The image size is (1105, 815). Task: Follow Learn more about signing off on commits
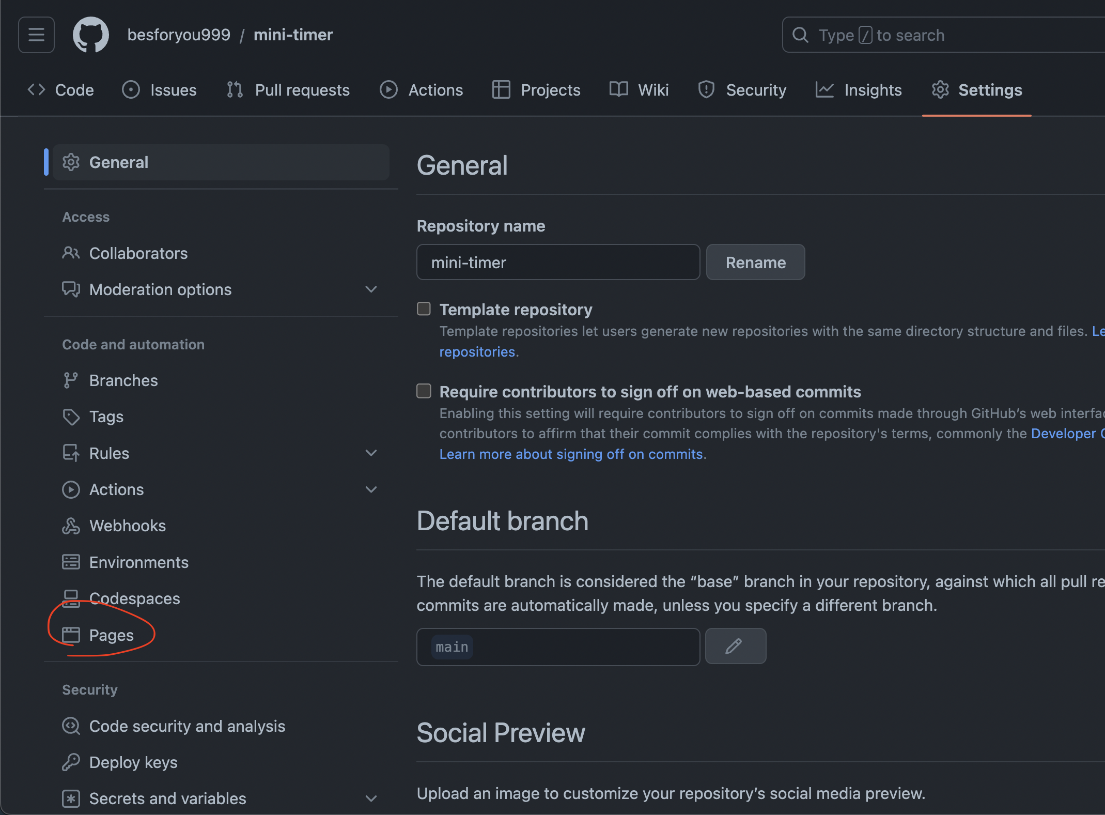coord(571,454)
